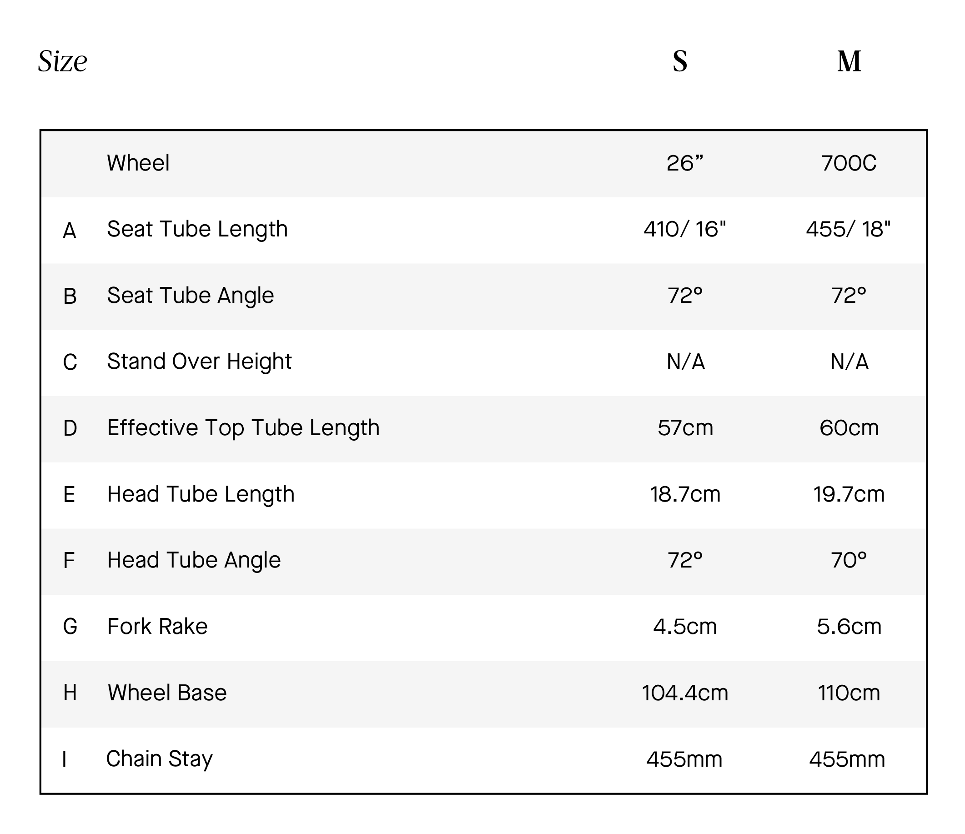965x834 pixels.
Task: Click the Seat Tube Length label
Action: tap(197, 229)
